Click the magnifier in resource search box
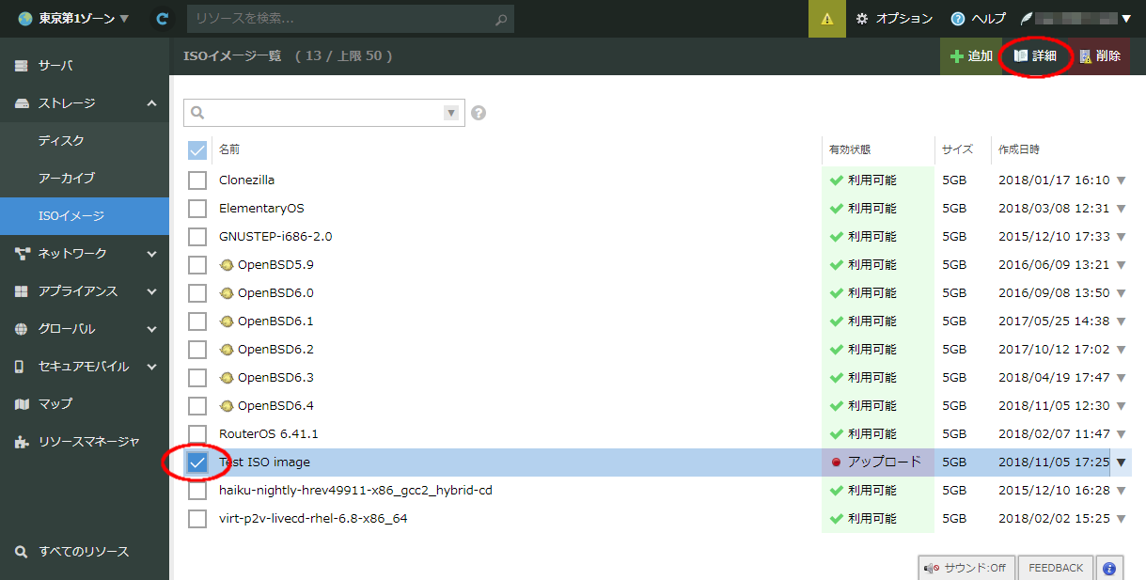1146x580 pixels. click(502, 19)
